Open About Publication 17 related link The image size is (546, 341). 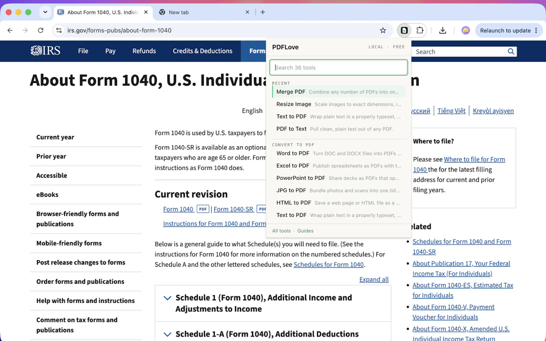(x=461, y=269)
